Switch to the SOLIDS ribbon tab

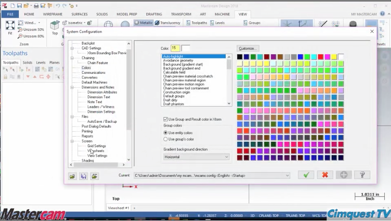click(x=102, y=14)
